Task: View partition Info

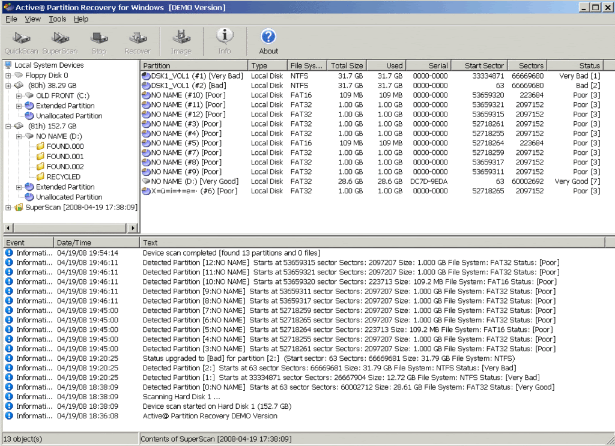Action: click(225, 41)
